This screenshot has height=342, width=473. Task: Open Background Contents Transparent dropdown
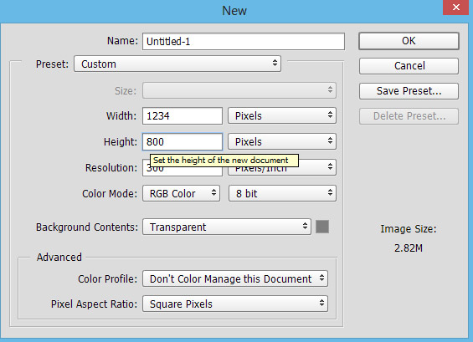227,227
